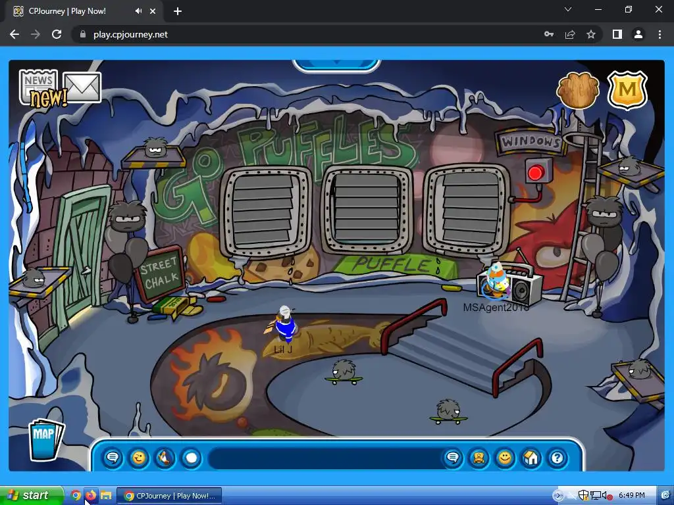Image resolution: width=674 pixels, height=505 pixels.
Task: Open saved passwords key icon
Action: pyautogui.click(x=548, y=34)
